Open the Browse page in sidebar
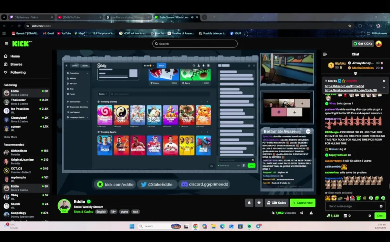 (x=13, y=64)
